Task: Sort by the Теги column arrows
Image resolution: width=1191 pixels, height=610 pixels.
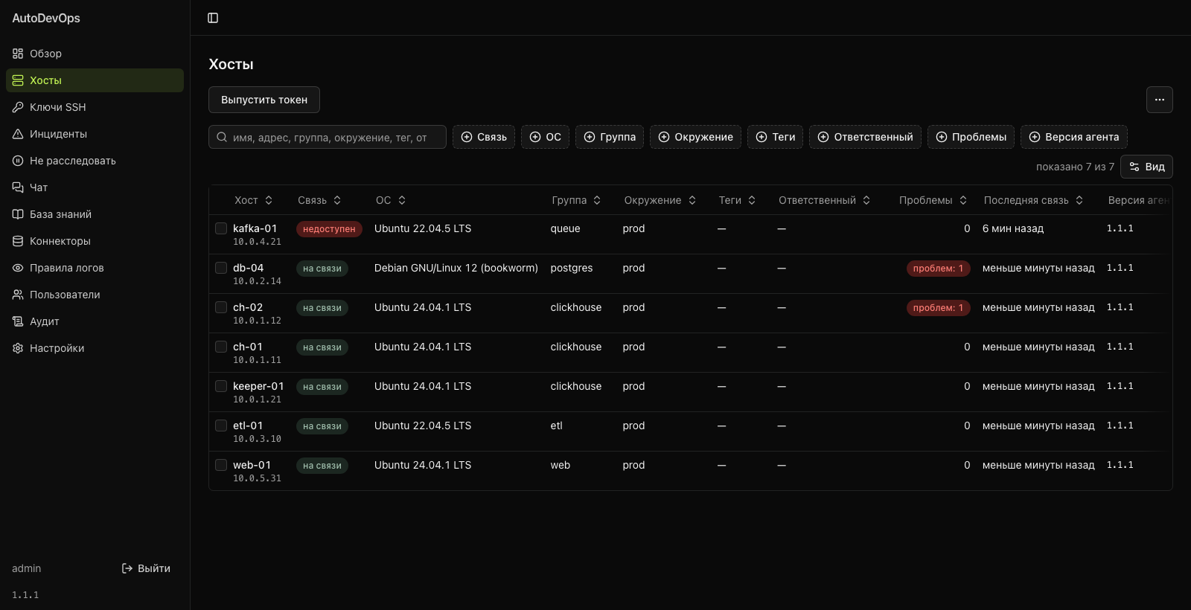Action: [x=752, y=200]
